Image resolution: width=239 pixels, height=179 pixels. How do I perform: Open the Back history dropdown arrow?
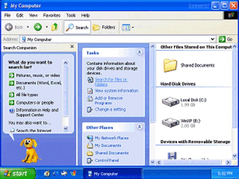pos(28,27)
